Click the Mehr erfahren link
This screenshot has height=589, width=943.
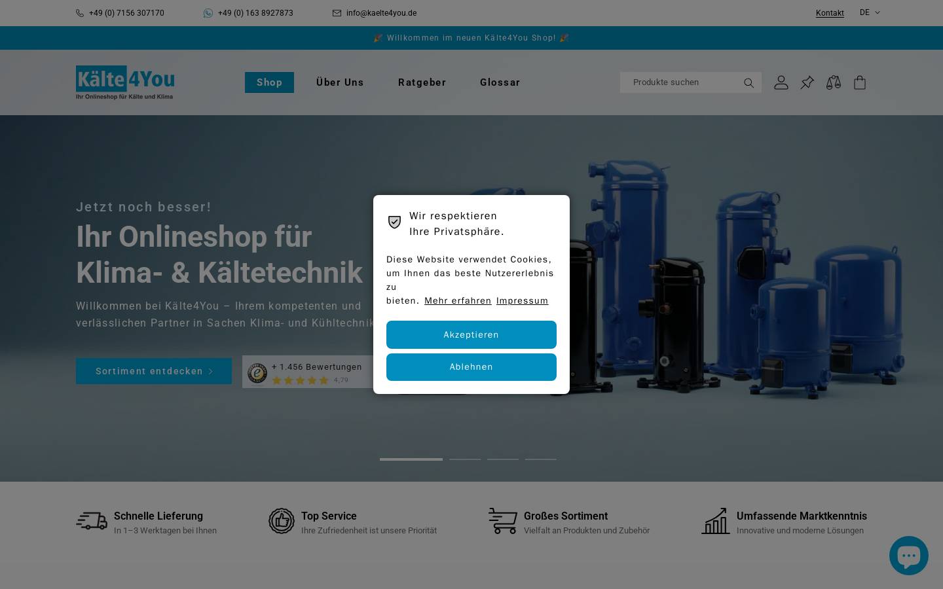458,301
